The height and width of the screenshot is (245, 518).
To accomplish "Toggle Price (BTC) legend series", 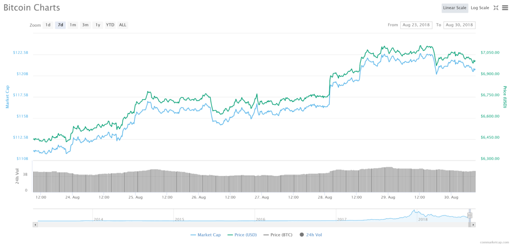I will (279, 235).
